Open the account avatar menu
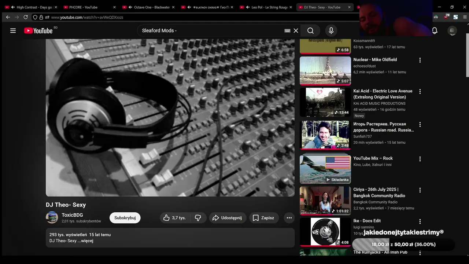The image size is (469, 264). 452,31
